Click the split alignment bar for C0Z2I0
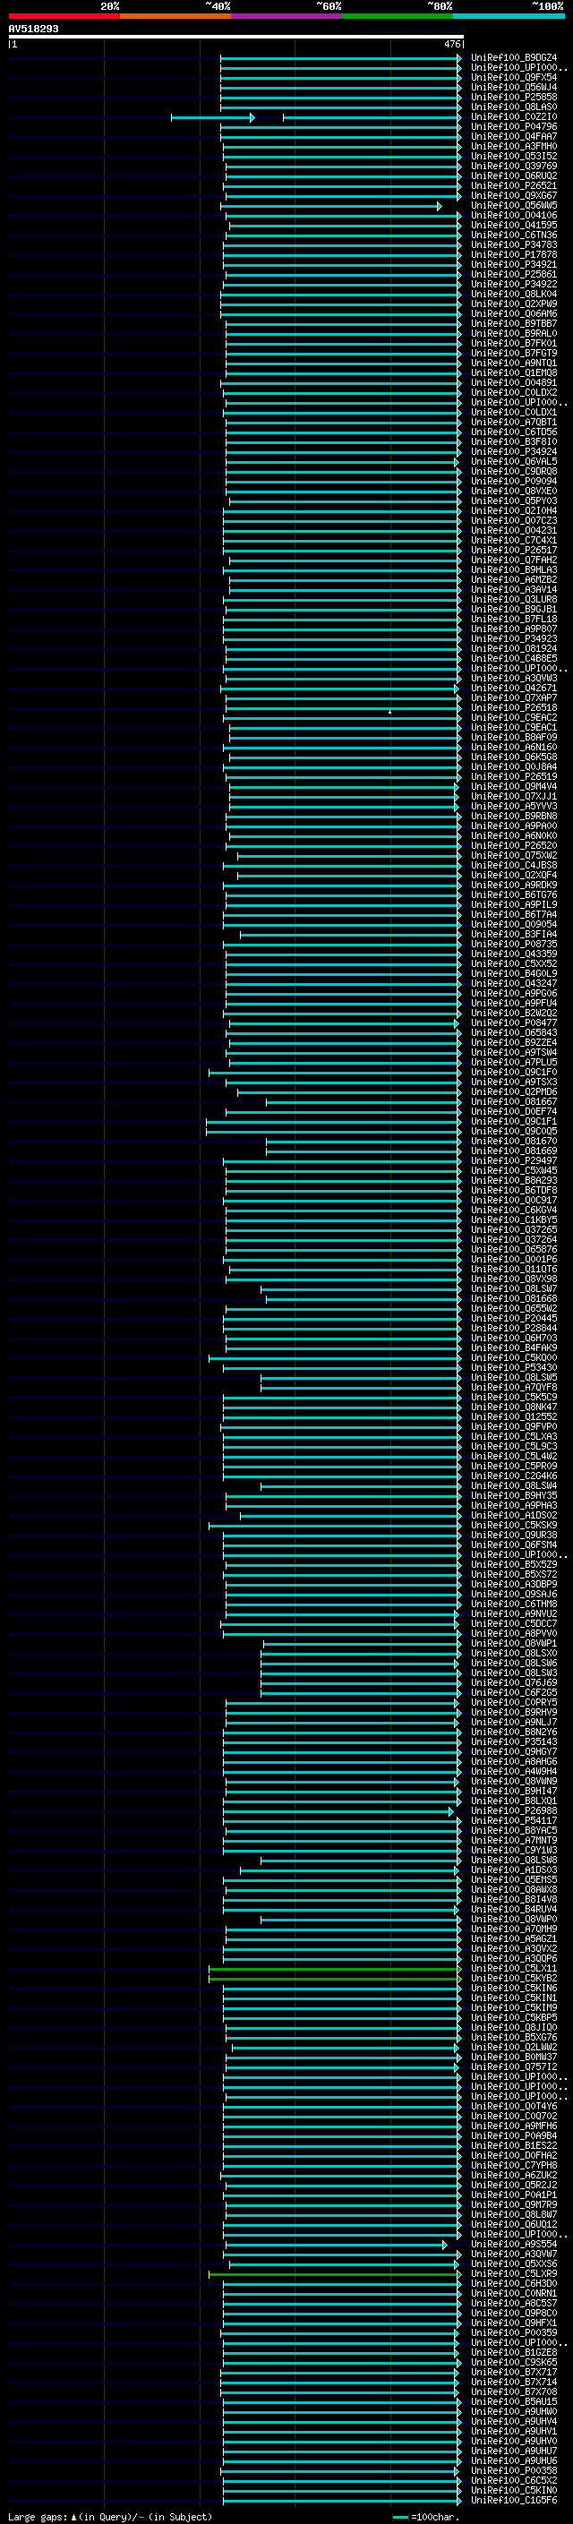This screenshot has height=2524, width=573. point(315,117)
